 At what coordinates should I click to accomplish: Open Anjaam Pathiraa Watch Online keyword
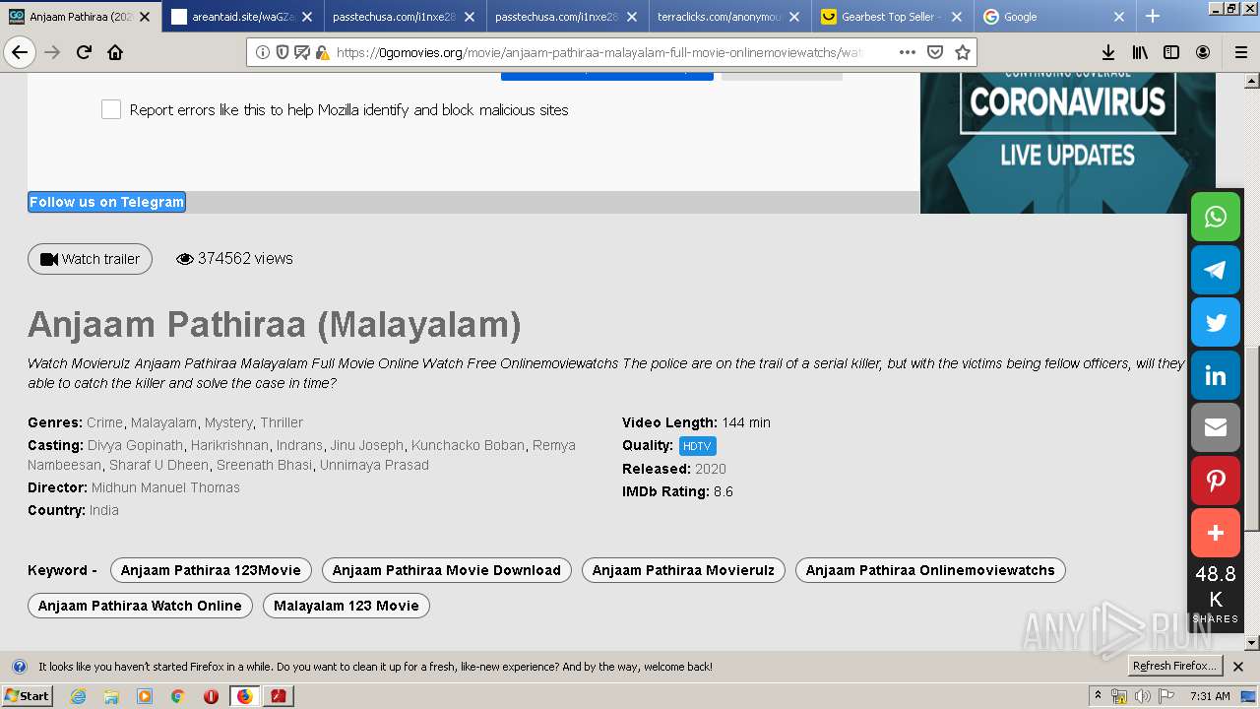(140, 606)
